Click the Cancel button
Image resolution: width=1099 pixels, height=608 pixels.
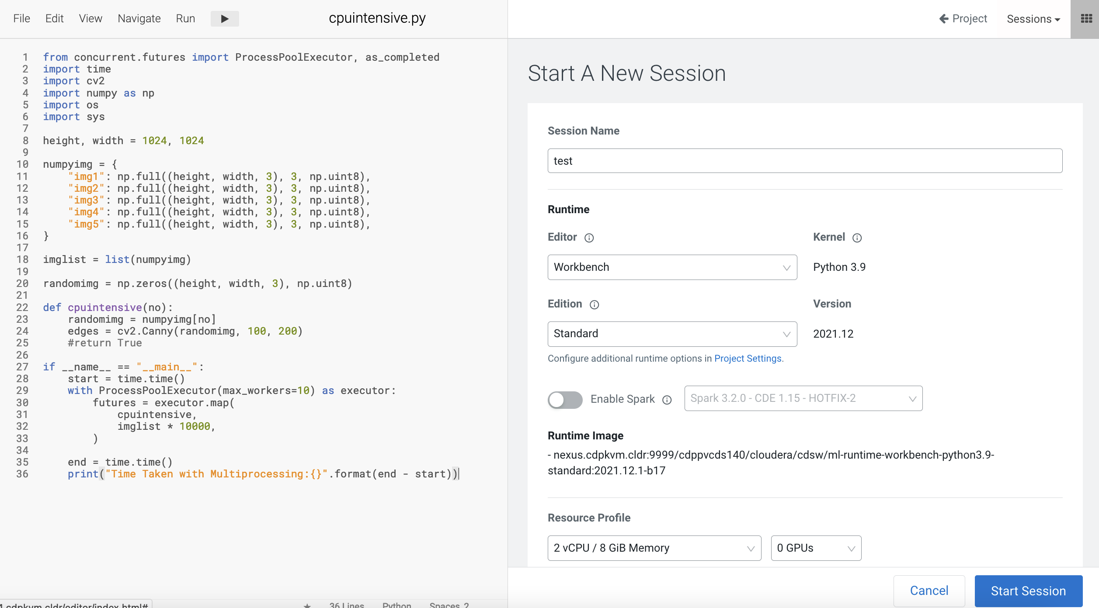pos(929,591)
